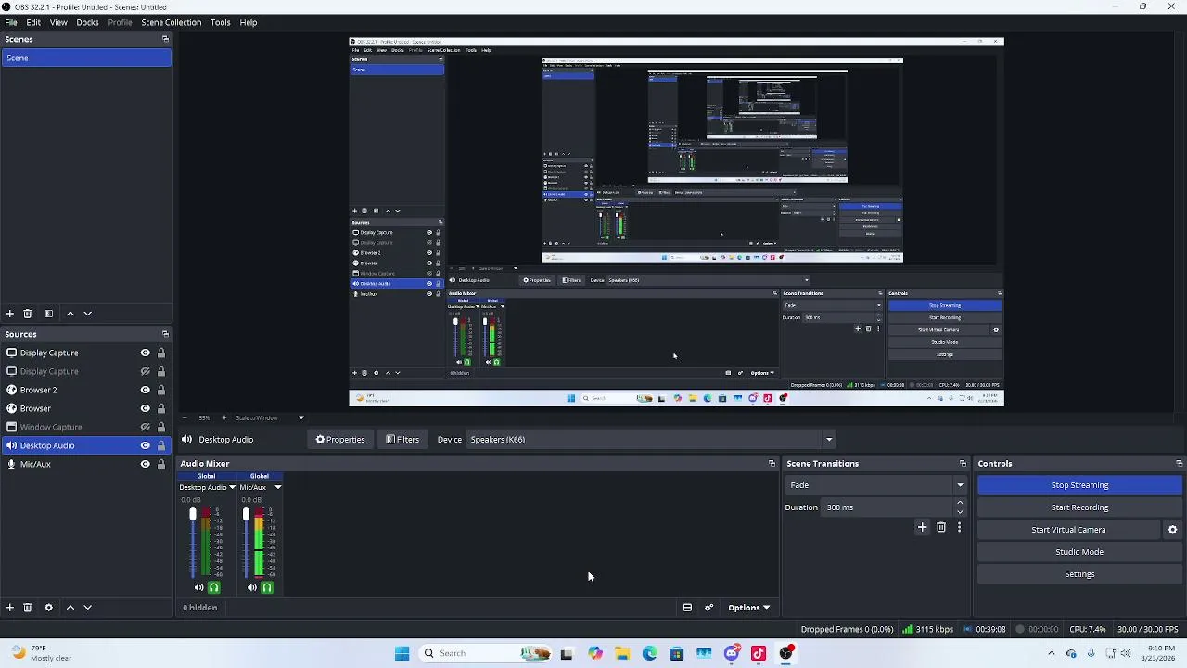This screenshot has height=668, width=1187.
Task: Switch audio mixer layout icon
Action: click(687, 608)
